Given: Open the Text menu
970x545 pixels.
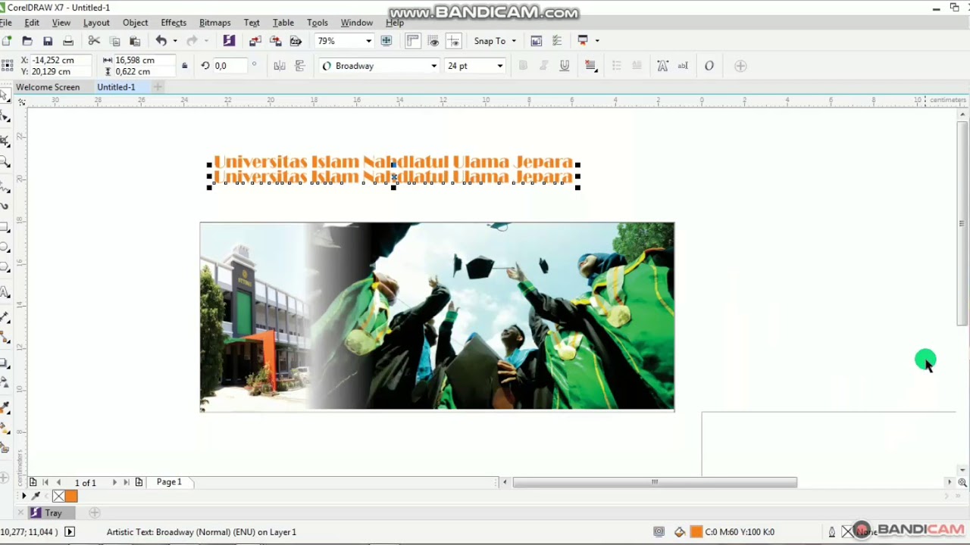Looking at the screenshot, I should [252, 23].
